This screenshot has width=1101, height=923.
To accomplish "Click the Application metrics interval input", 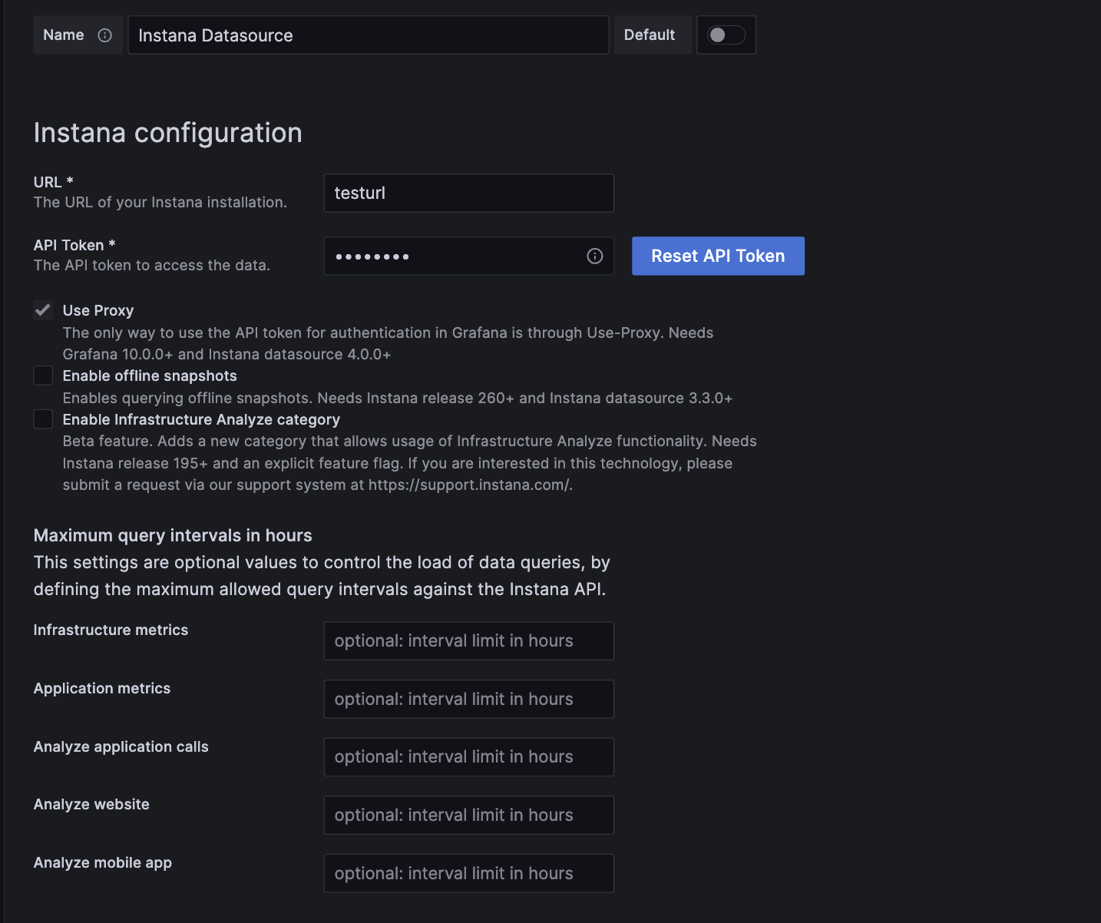I will (x=469, y=699).
